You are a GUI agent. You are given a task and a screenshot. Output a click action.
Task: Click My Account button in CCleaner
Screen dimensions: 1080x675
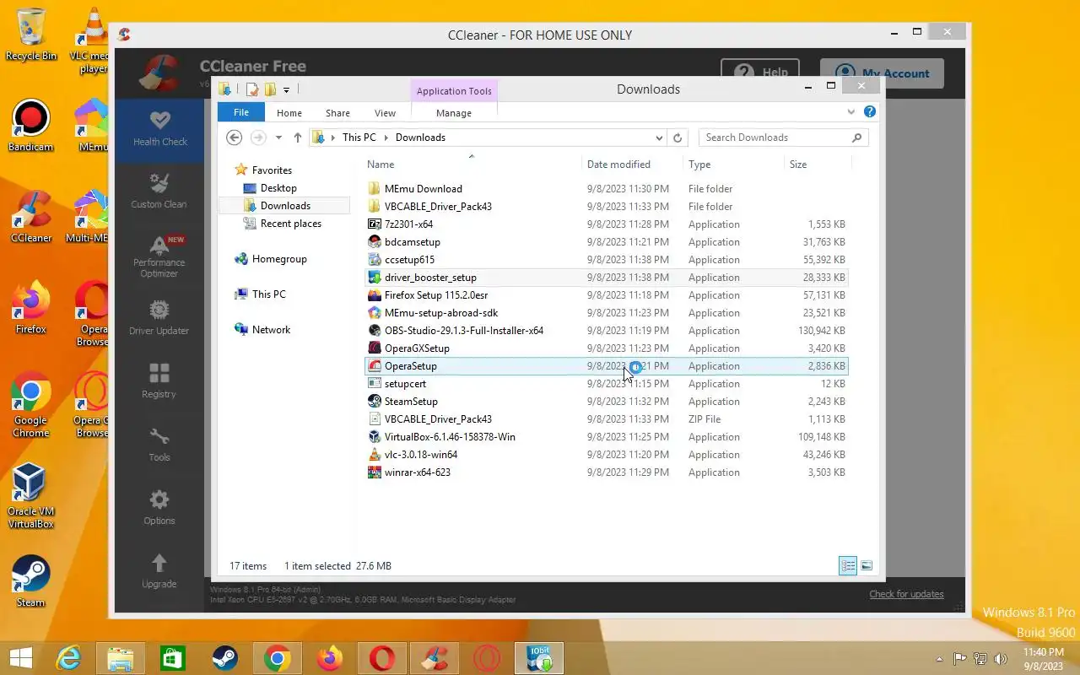pyautogui.click(x=882, y=73)
